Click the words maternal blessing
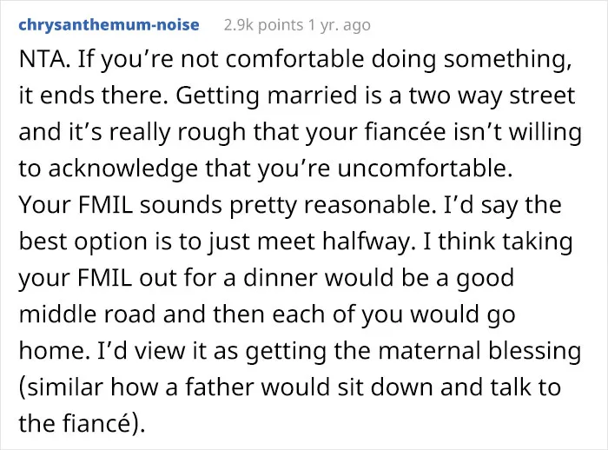Viewport: 608px width, 450px height. (x=479, y=351)
